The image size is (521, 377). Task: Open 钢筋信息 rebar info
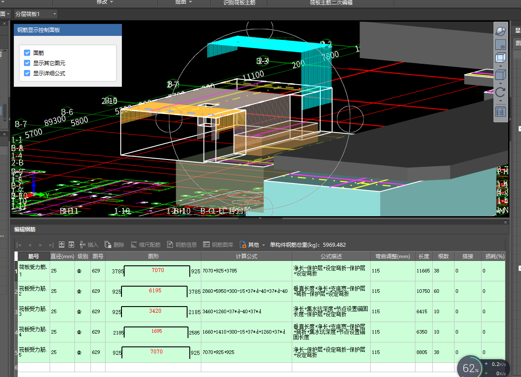point(182,245)
